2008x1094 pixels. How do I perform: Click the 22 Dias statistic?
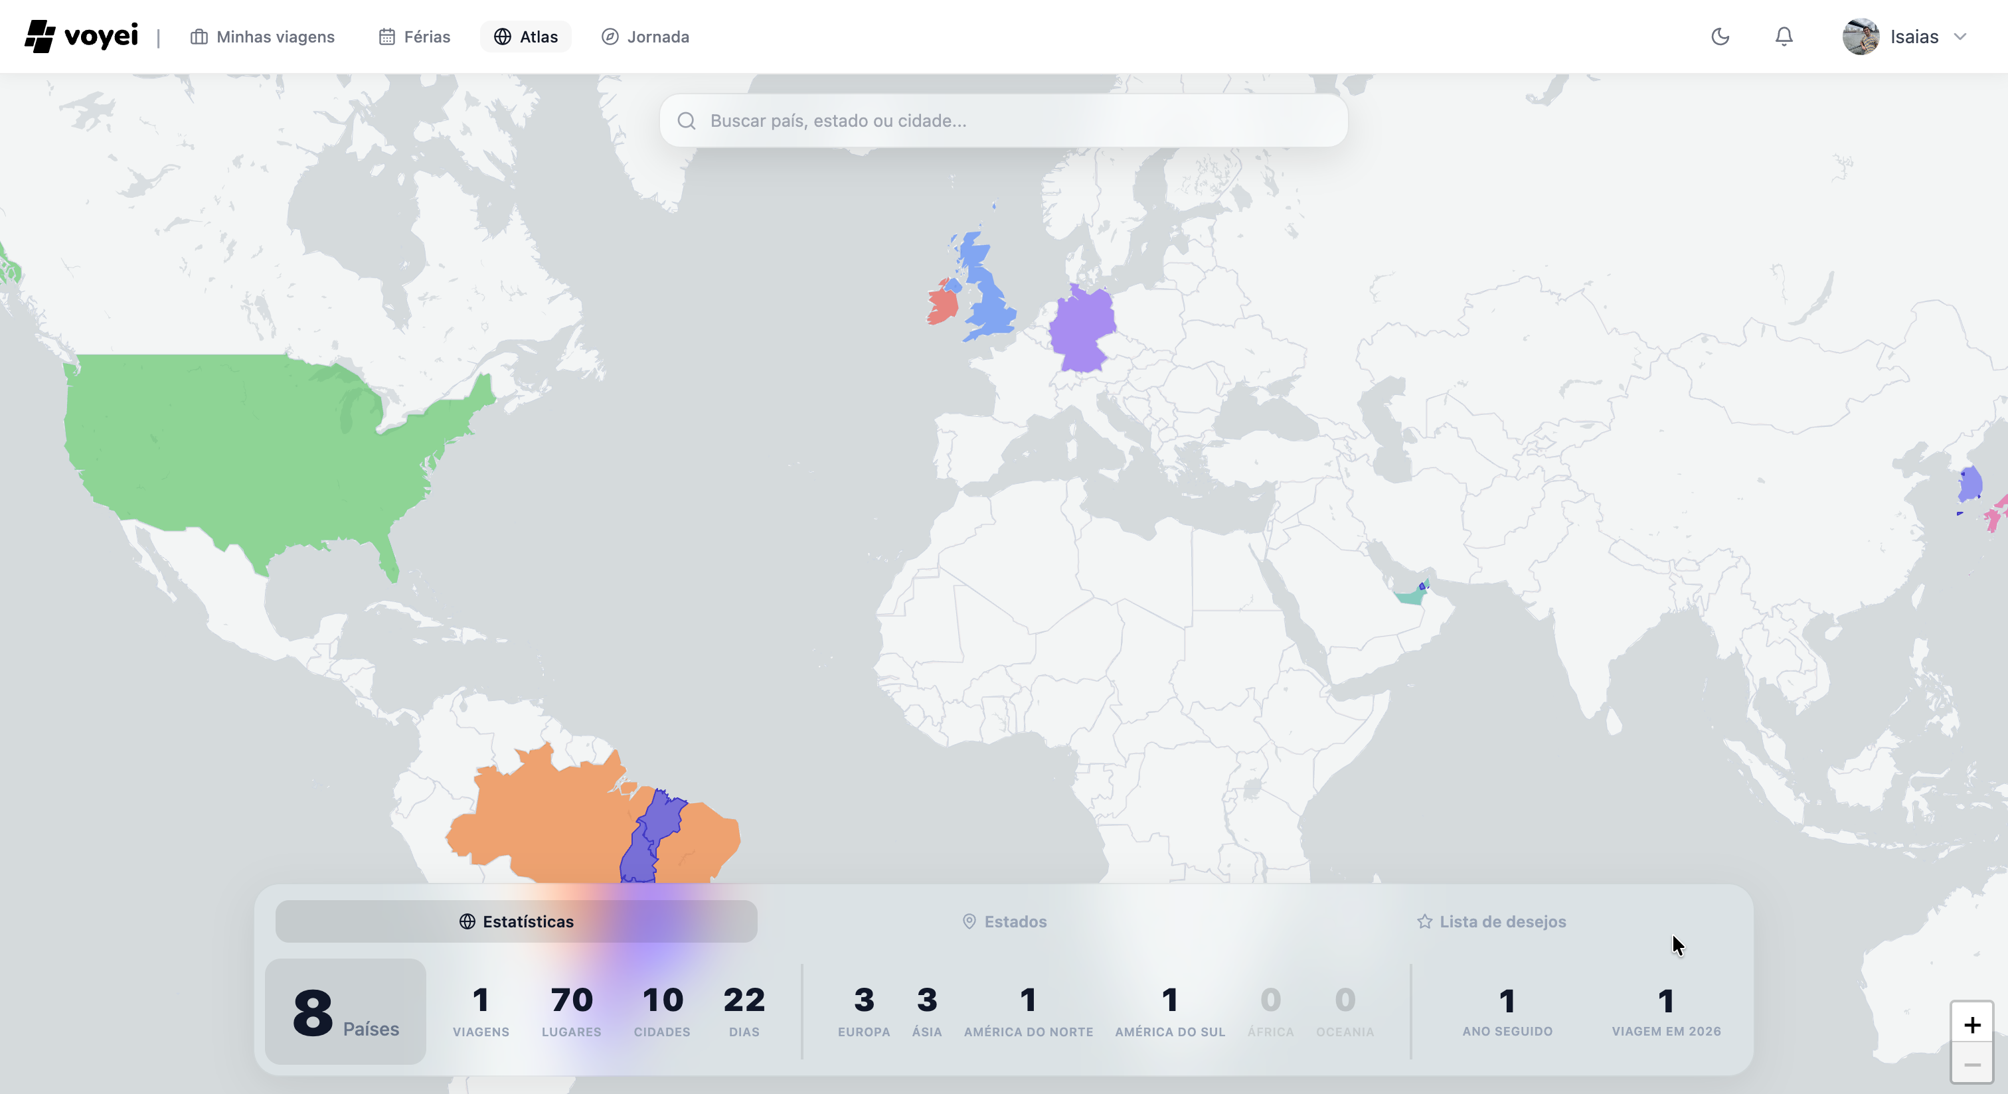[744, 1012]
